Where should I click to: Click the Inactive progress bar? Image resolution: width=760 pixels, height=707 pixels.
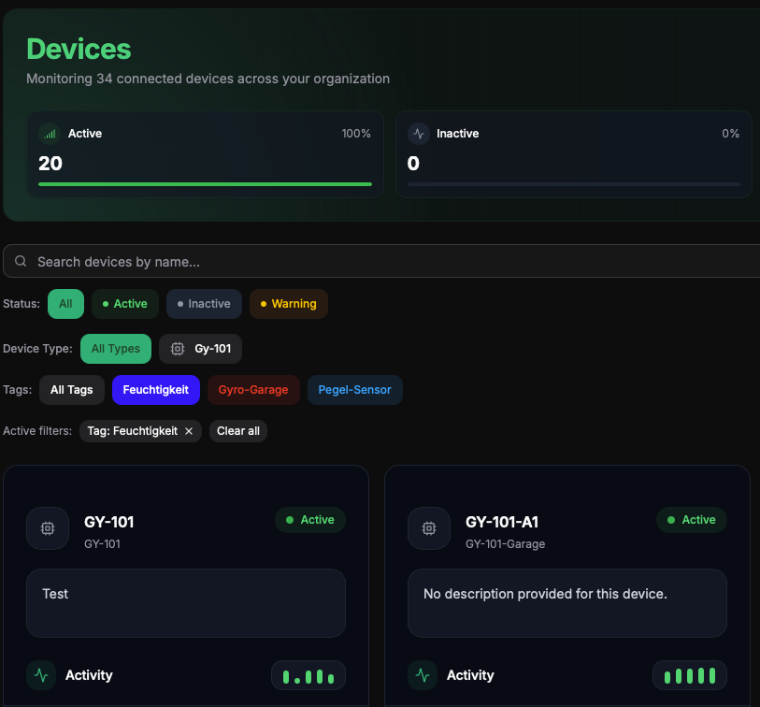point(574,184)
